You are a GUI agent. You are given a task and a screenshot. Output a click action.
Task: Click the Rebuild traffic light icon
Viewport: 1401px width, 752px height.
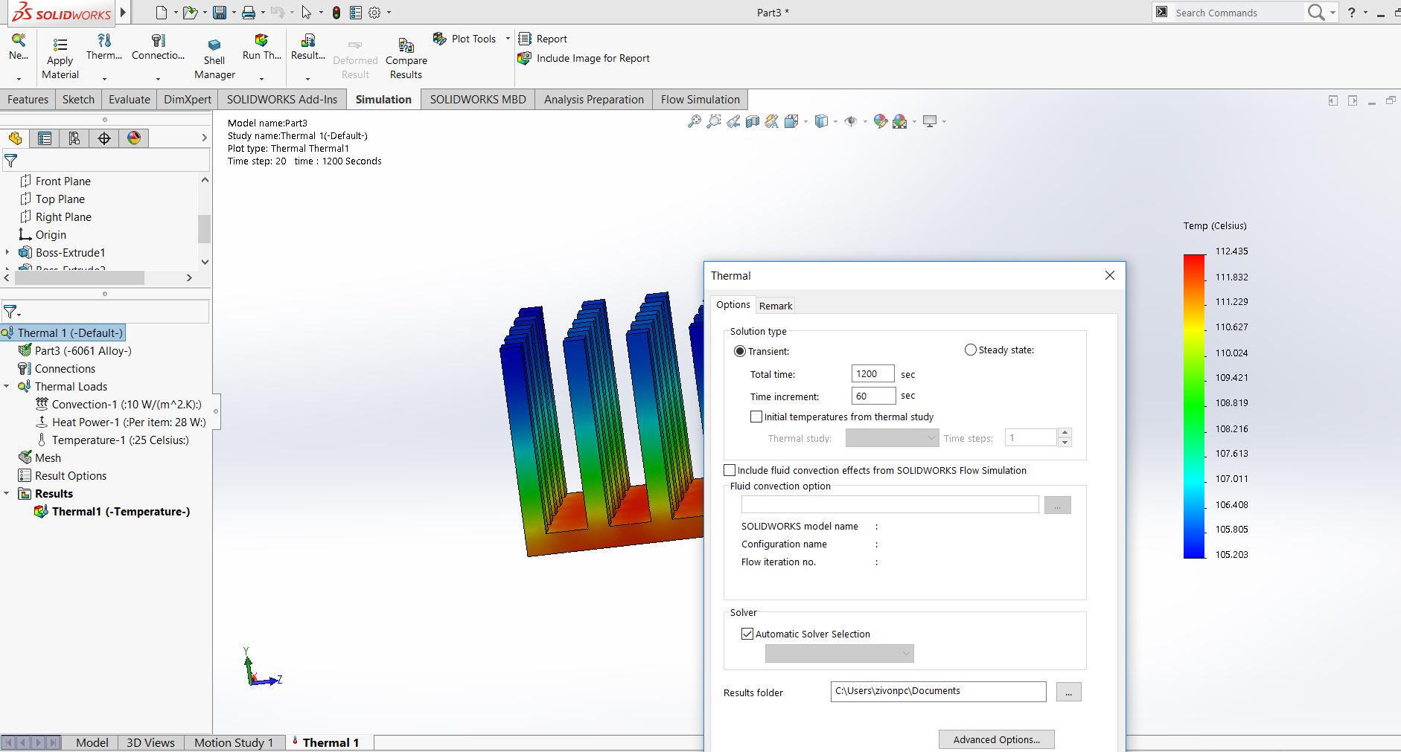(336, 13)
